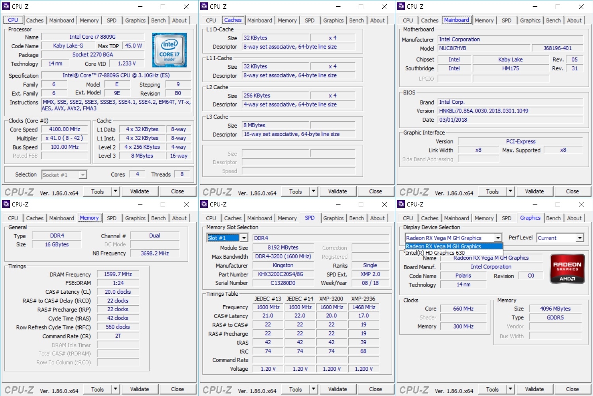Click Validate button in SPD window
Viewport: 593px width, 396px height.
tap(338, 389)
